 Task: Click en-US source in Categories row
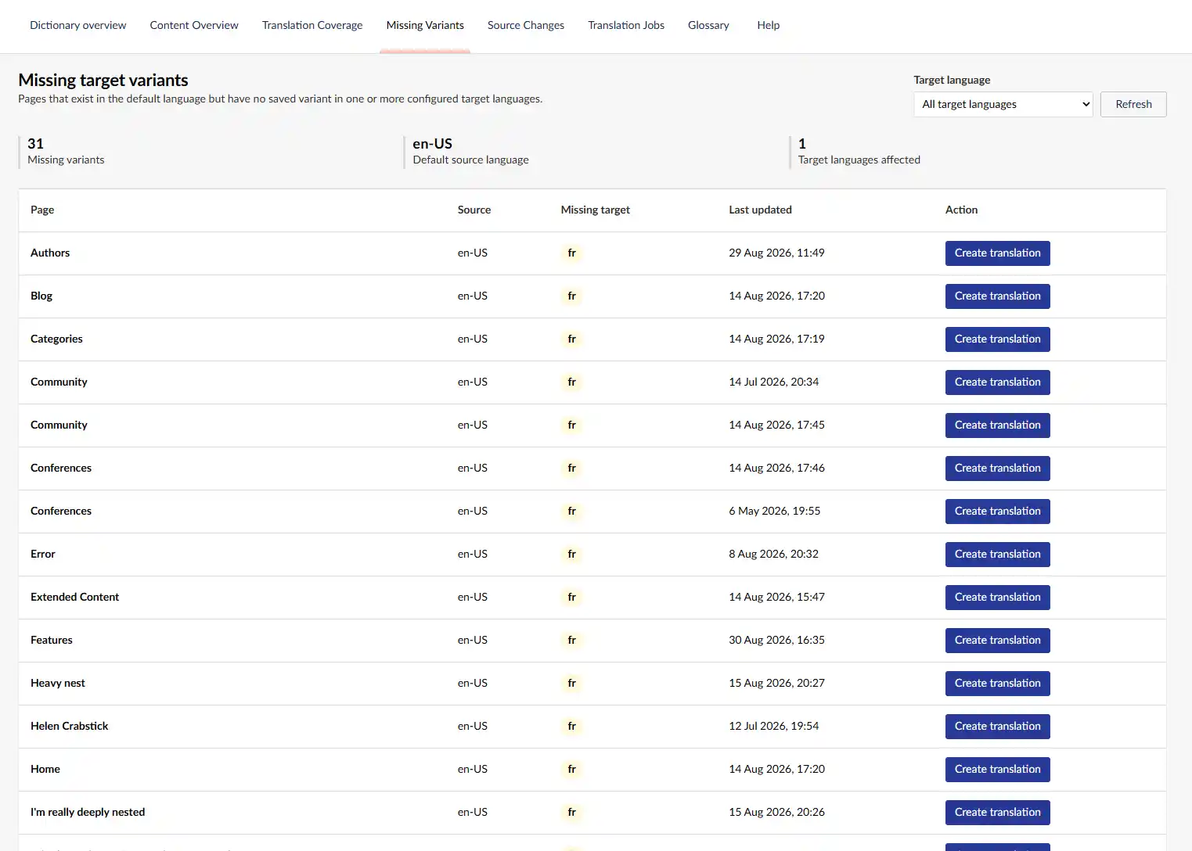(x=473, y=339)
